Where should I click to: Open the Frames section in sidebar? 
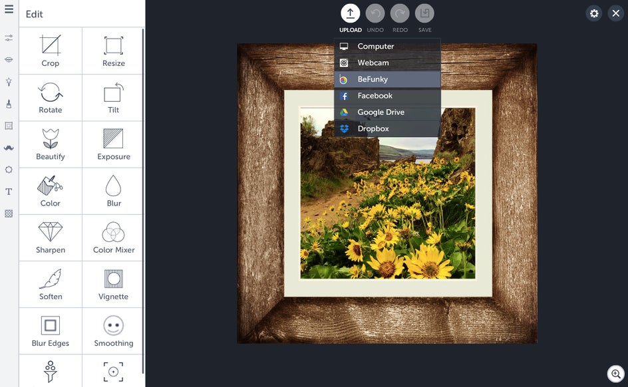tap(9, 126)
